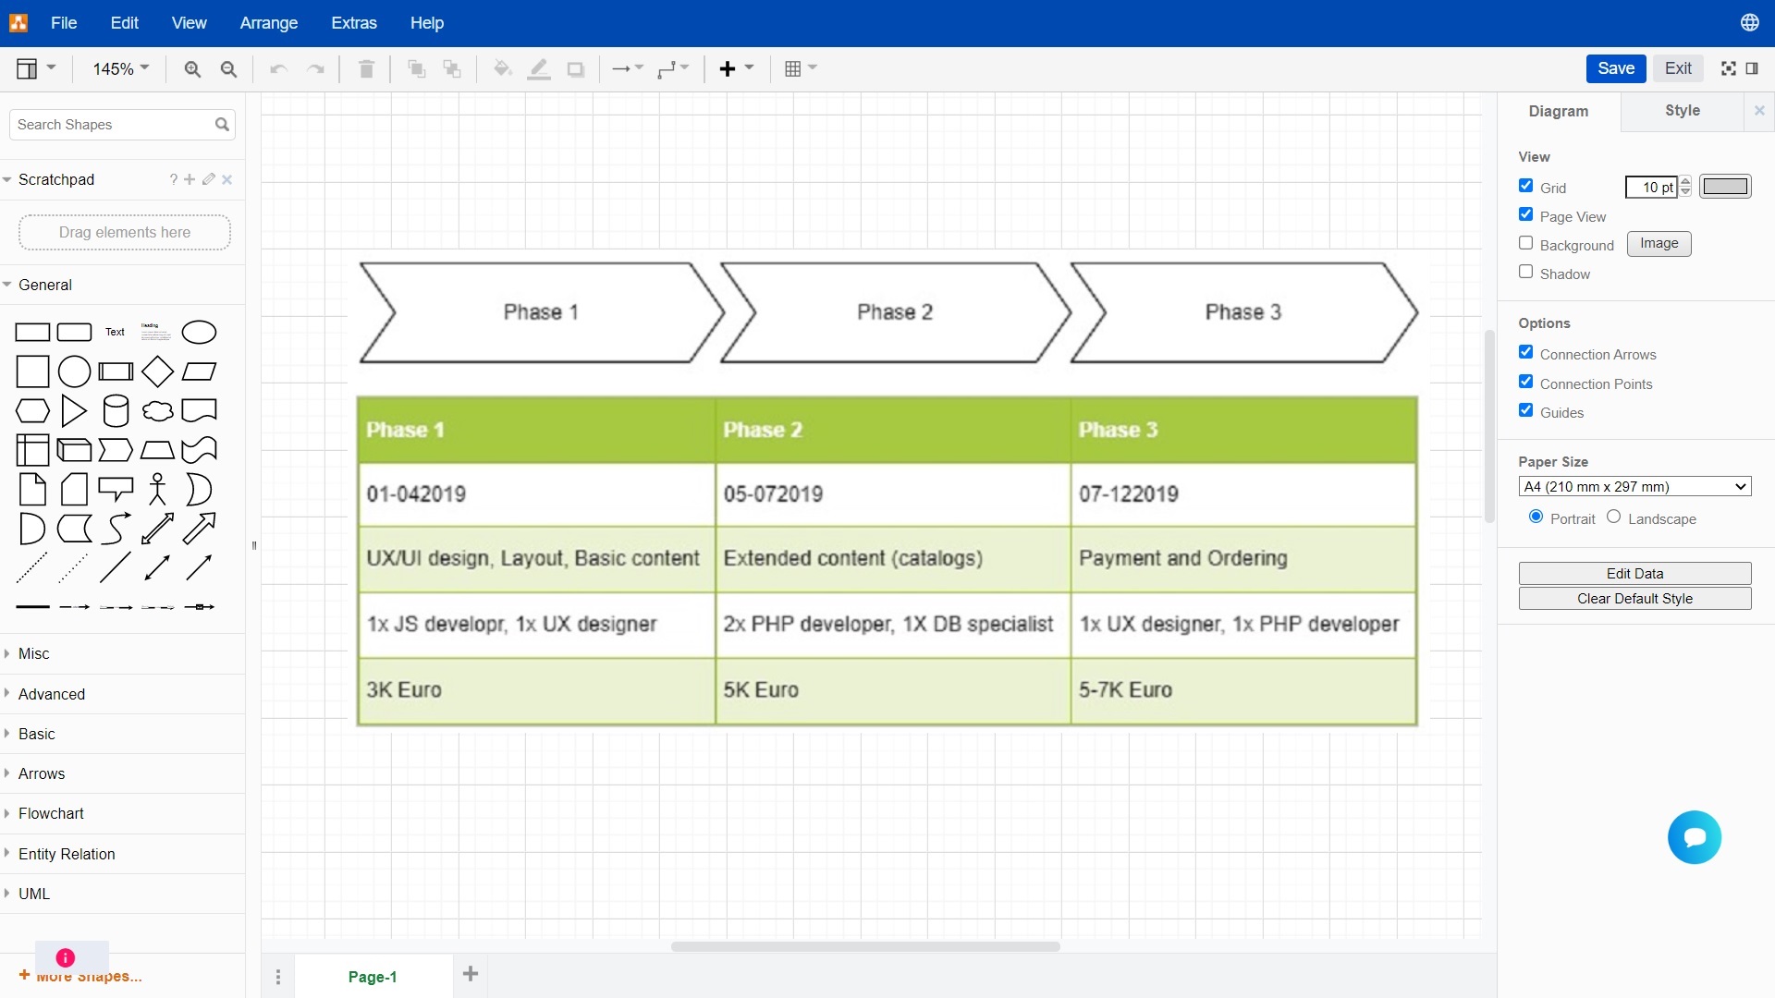Select the actor stick figure shape
This screenshot has height=998, width=1775.
(157, 489)
